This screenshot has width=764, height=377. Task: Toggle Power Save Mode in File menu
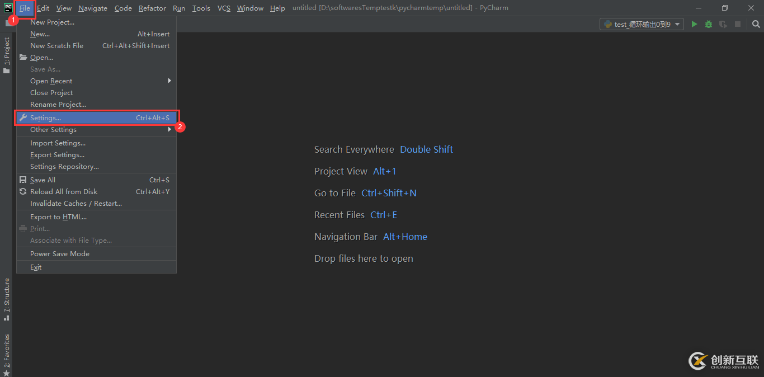coord(60,254)
